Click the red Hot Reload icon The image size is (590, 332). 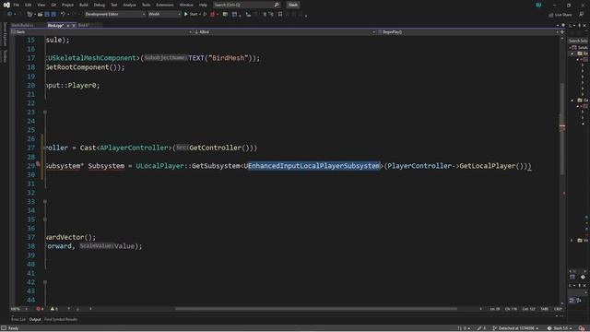click(213, 15)
